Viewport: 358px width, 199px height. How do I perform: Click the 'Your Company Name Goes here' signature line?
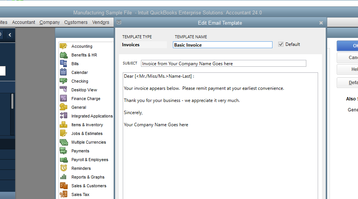click(x=156, y=125)
